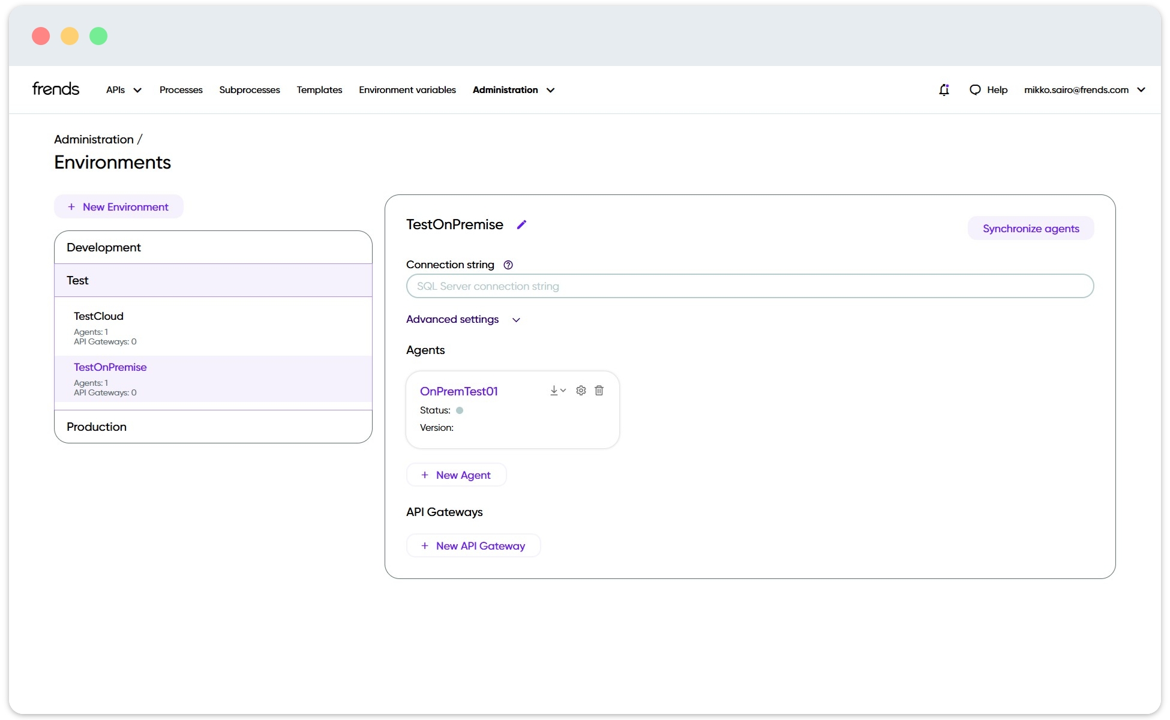Screen dimensions: 1170x720
Task: Click the Help chat bubble icon
Action: pyautogui.click(x=975, y=89)
